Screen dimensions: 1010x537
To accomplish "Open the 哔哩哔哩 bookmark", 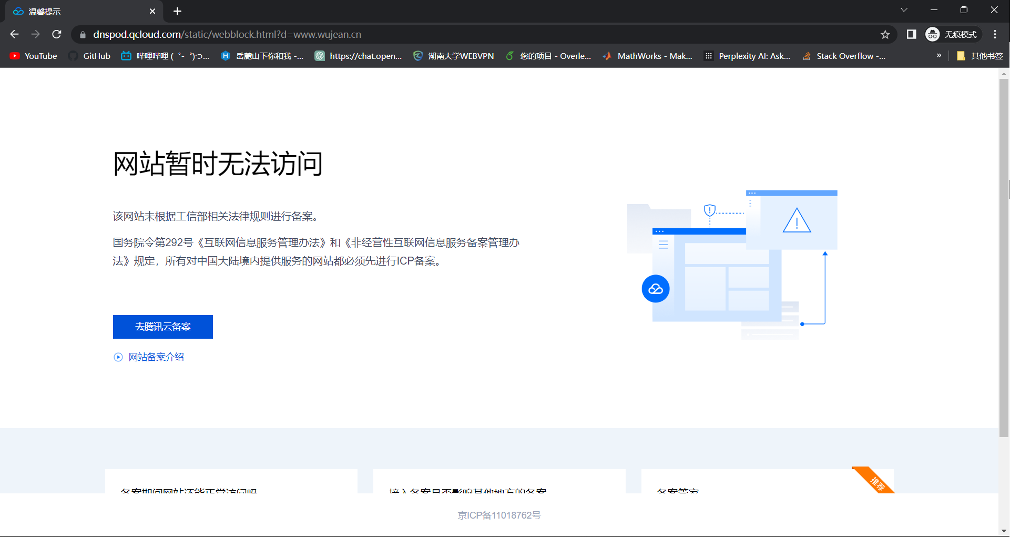I will point(165,56).
